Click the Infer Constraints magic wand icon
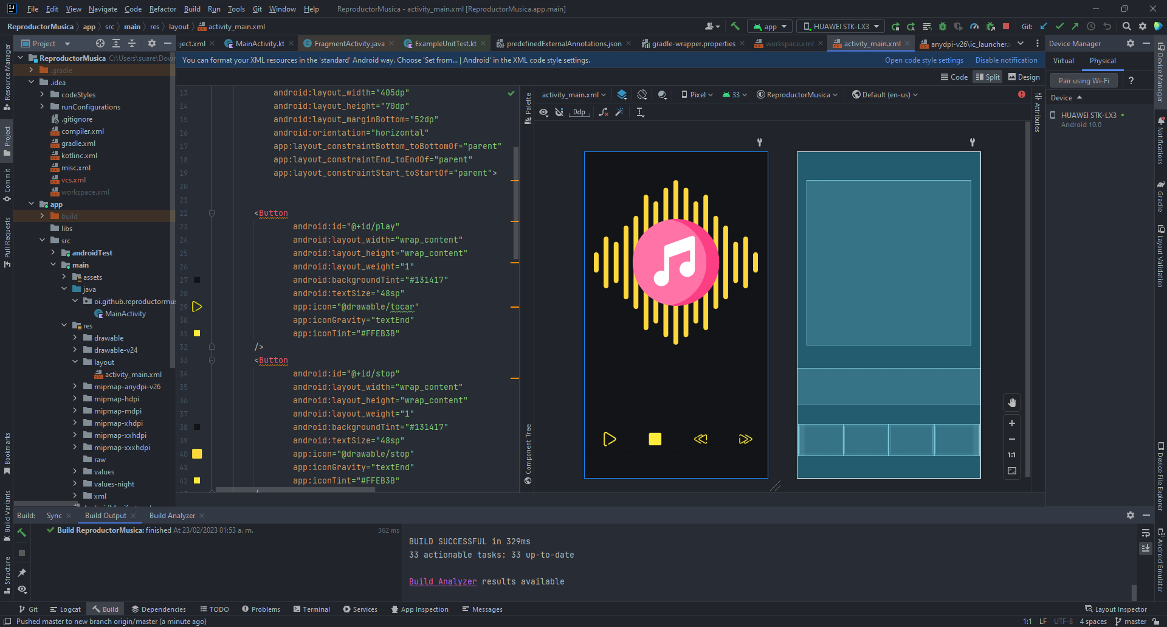 [619, 112]
